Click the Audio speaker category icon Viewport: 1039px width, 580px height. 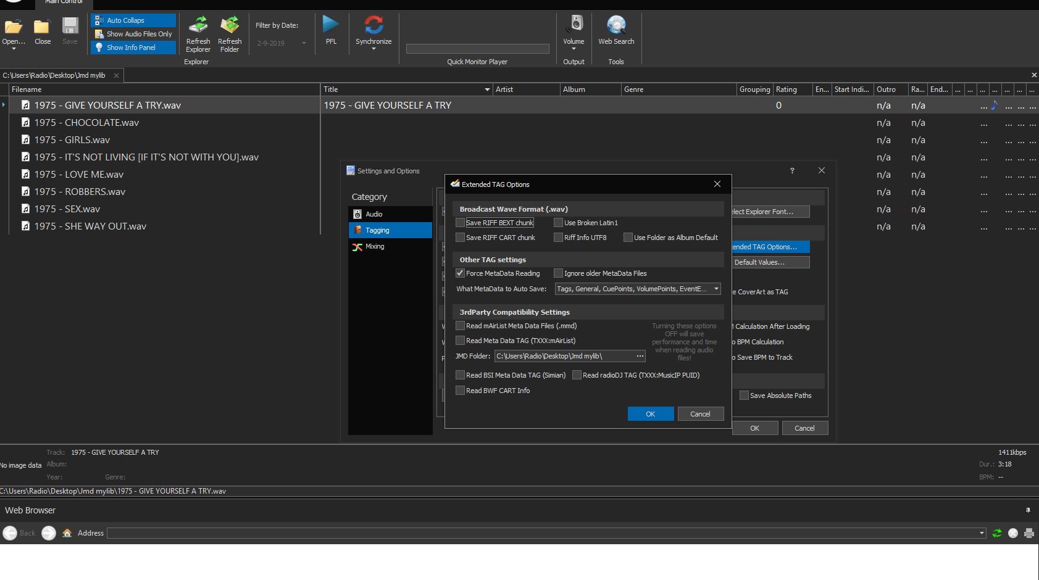click(x=357, y=214)
